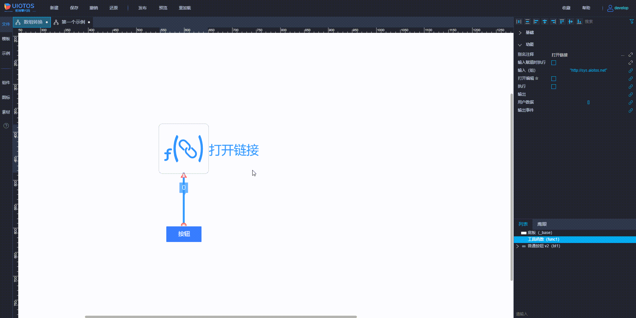
Task: Click the help question-mark icon in left sidebar
Action: click(x=6, y=126)
